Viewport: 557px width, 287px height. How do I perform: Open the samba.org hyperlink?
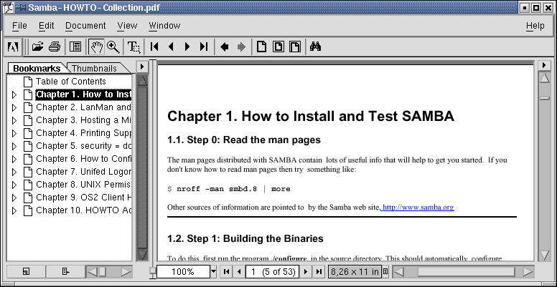coord(418,208)
